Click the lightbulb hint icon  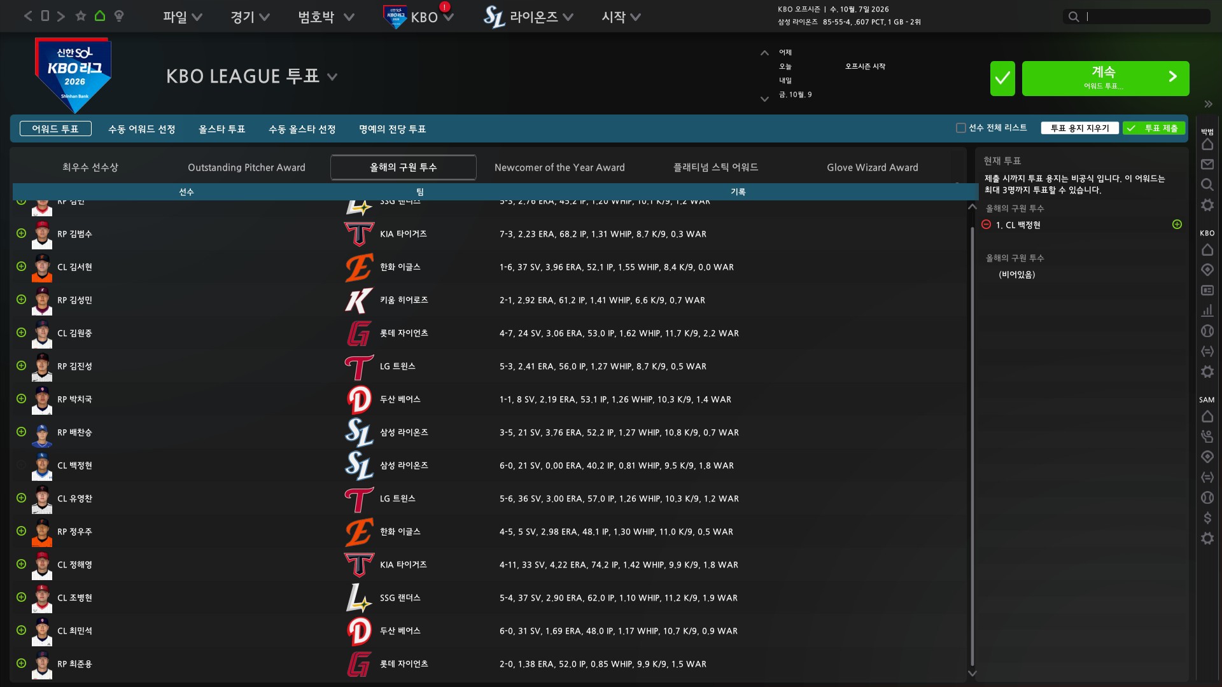pyautogui.click(x=119, y=16)
